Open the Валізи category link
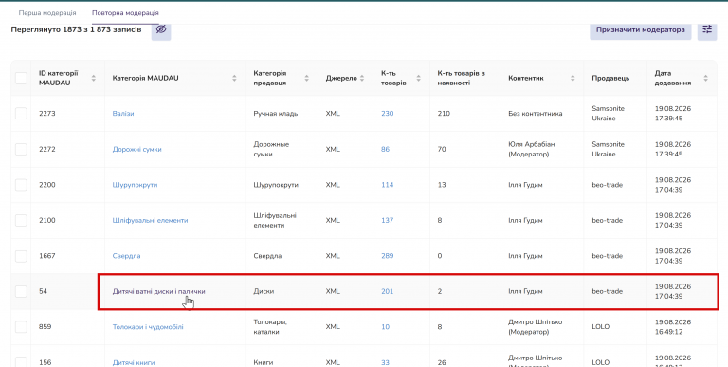Image resolution: width=728 pixels, height=367 pixels. pyautogui.click(x=123, y=114)
